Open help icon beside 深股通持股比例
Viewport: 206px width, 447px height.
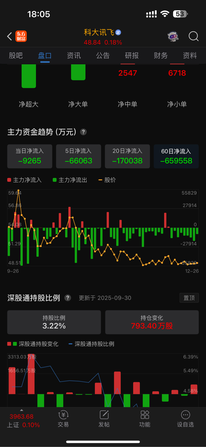[68, 298]
